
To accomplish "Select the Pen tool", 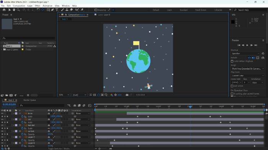I will 52,10.
